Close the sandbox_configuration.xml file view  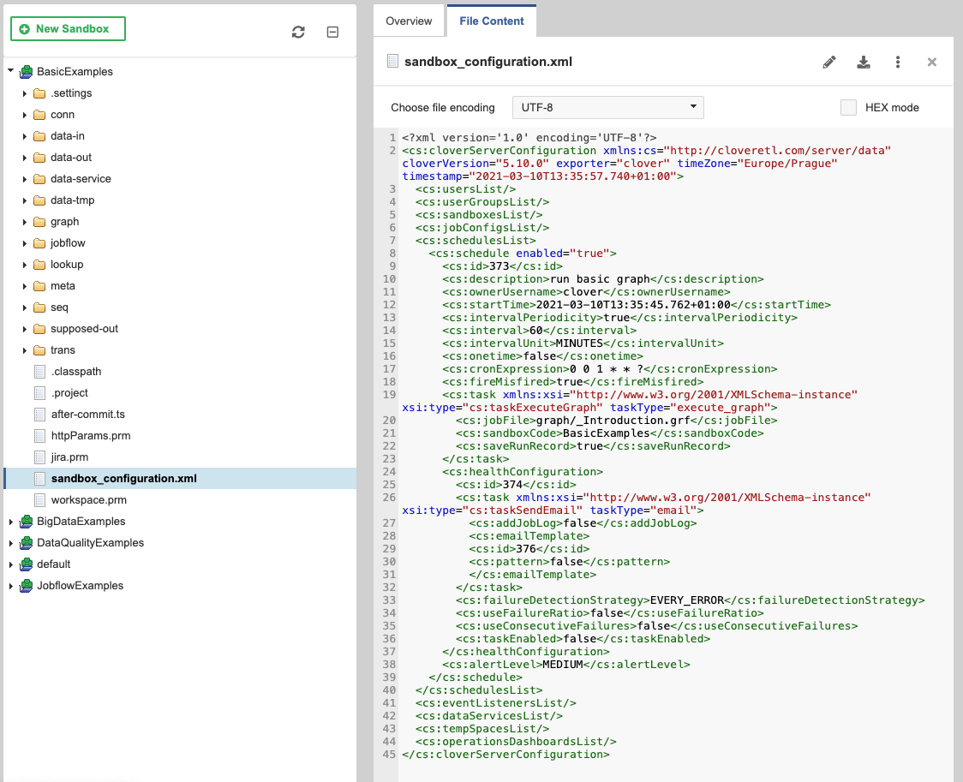(x=931, y=62)
